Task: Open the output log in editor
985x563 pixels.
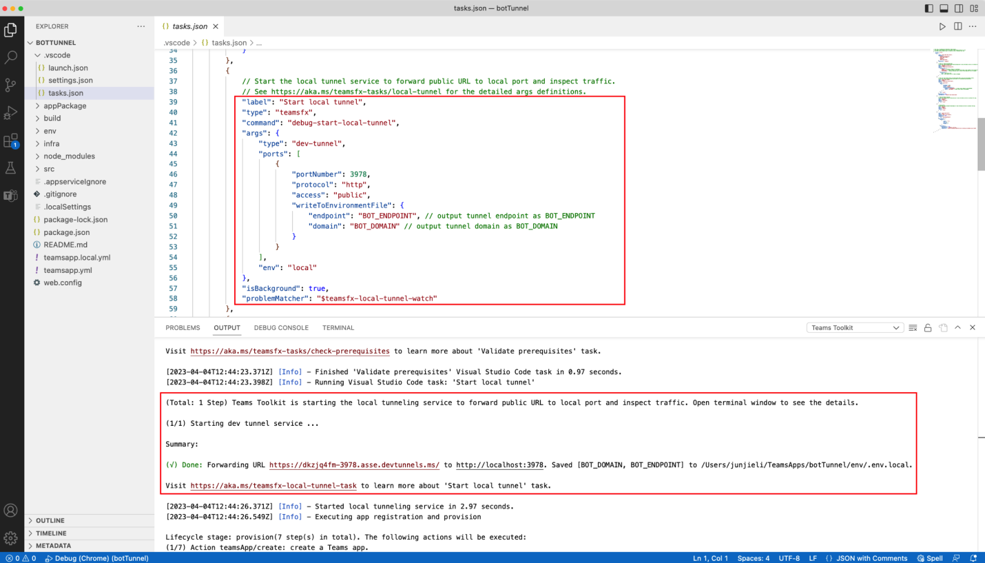Action: (x=943, y=328)
